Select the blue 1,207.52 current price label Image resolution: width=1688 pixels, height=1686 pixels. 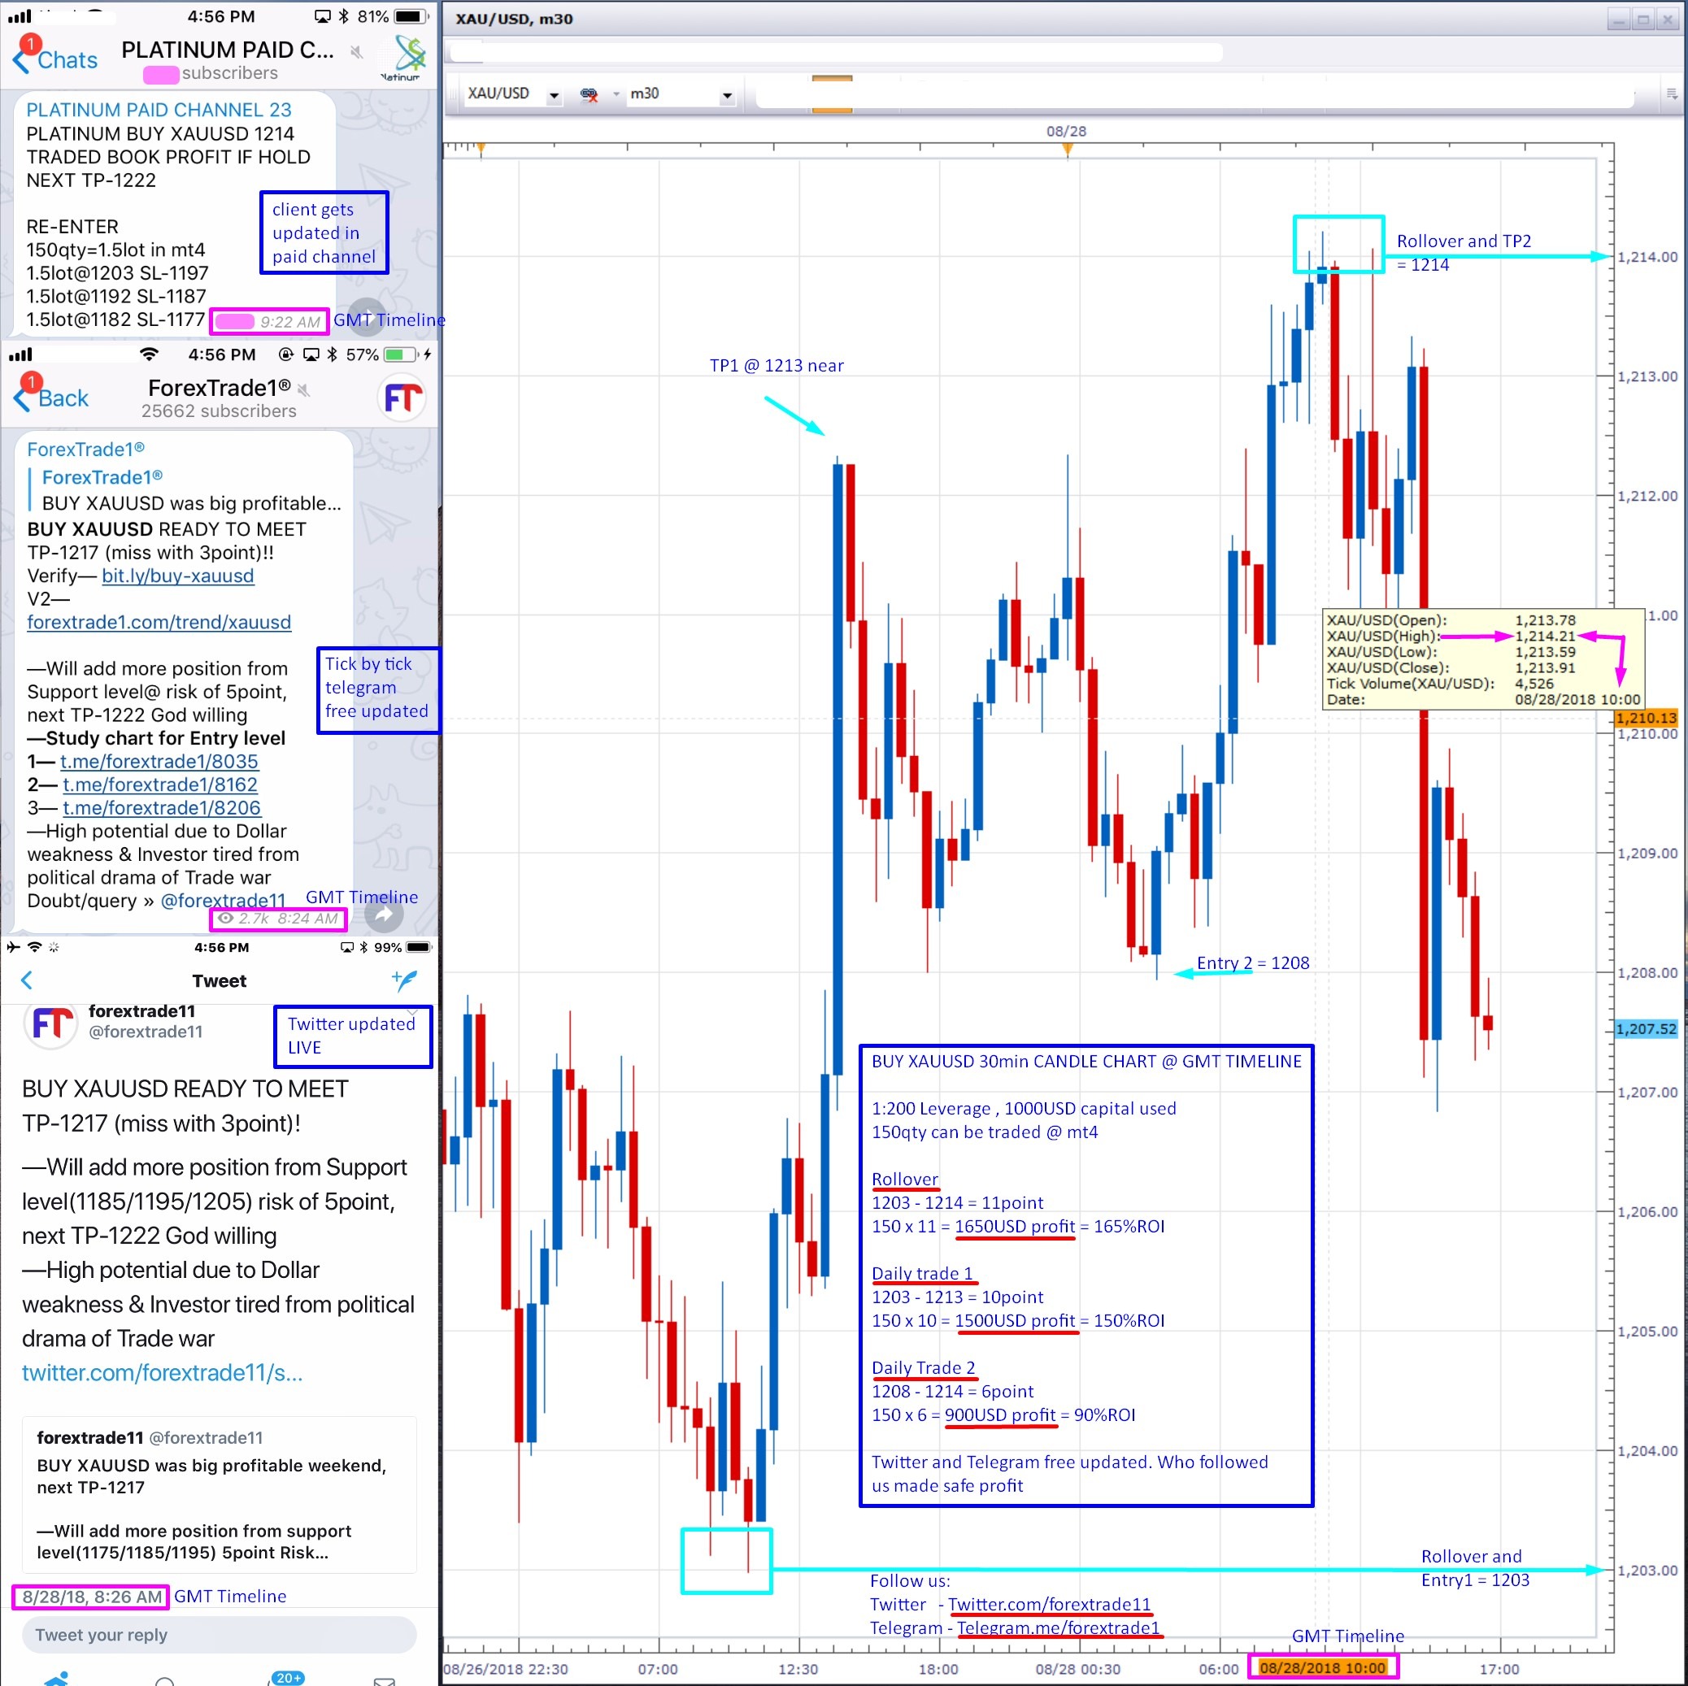point(1645,1028)
